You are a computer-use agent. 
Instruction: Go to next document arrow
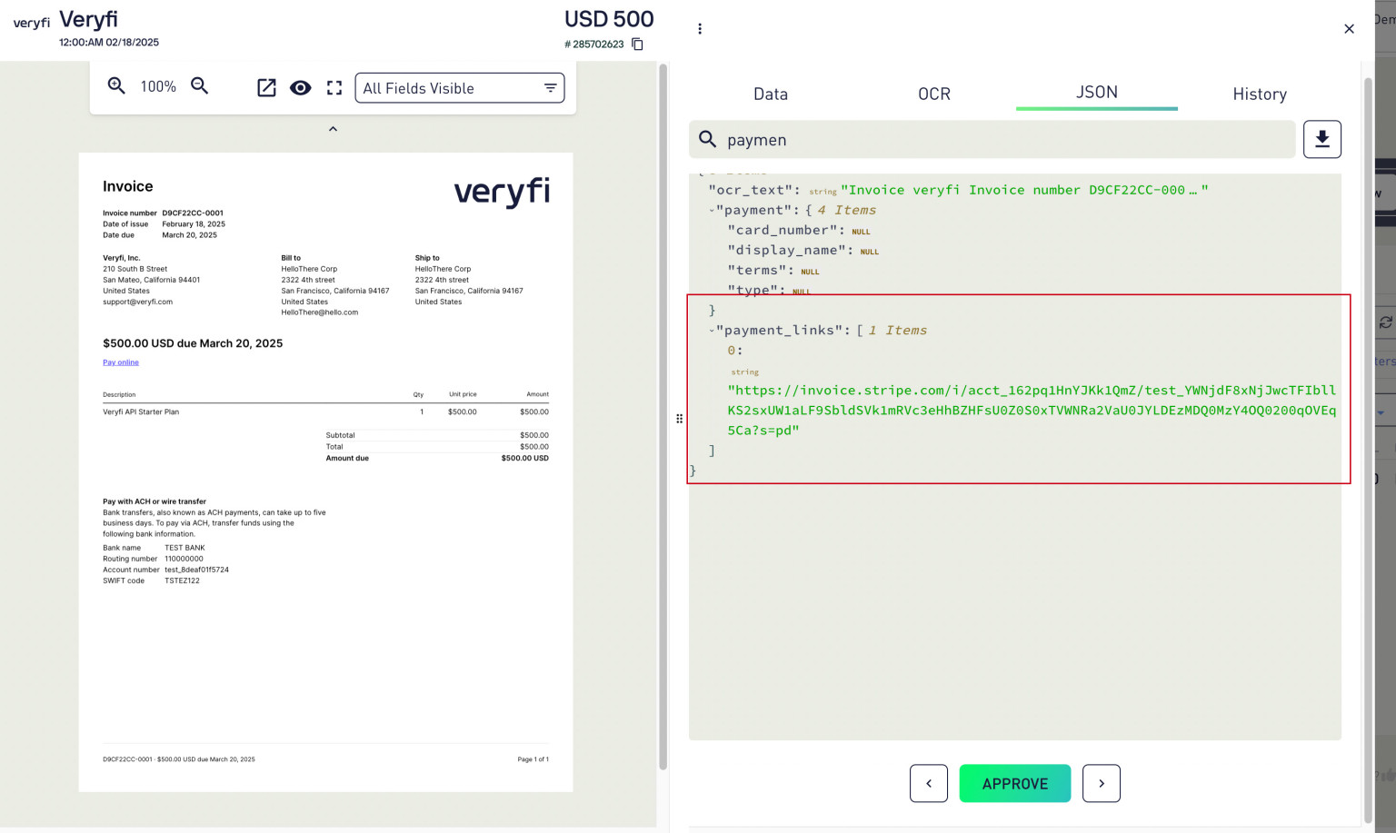[x=1101, y=783]
